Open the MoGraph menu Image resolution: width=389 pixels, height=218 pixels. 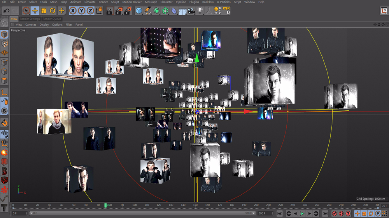(151, 2)
